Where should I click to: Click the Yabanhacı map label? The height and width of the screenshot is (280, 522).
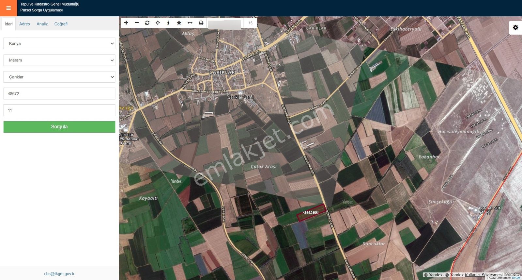point(430,157)
